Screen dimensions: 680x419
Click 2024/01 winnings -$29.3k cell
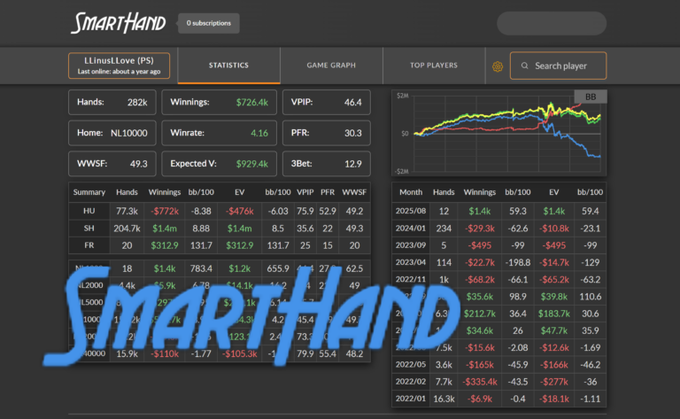(480, 229)
